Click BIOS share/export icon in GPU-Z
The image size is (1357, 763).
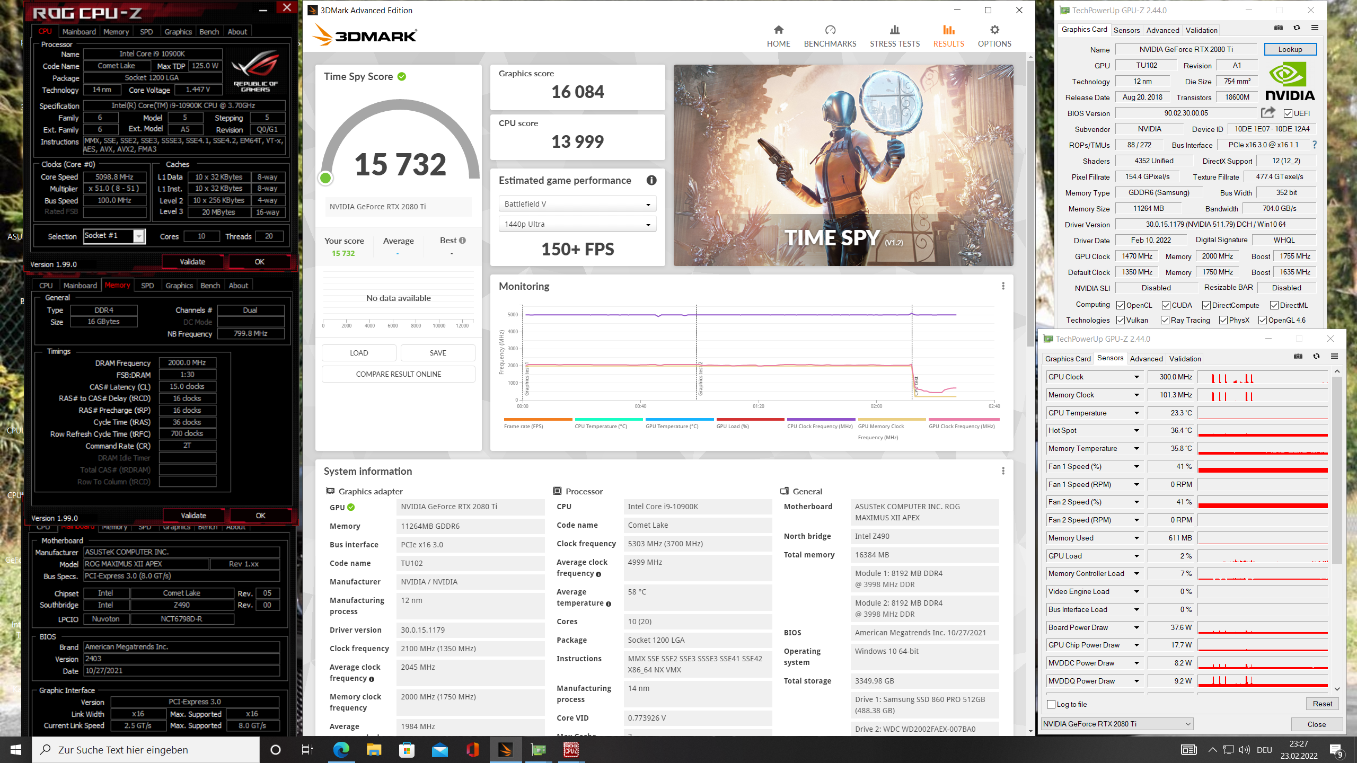point(1267,113)
